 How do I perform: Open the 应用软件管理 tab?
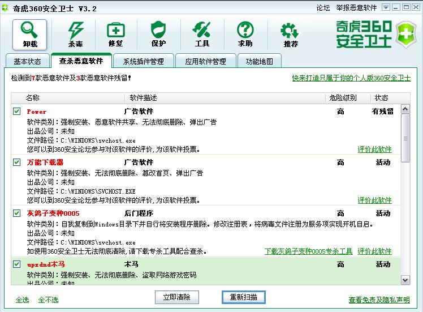(206, 61)
